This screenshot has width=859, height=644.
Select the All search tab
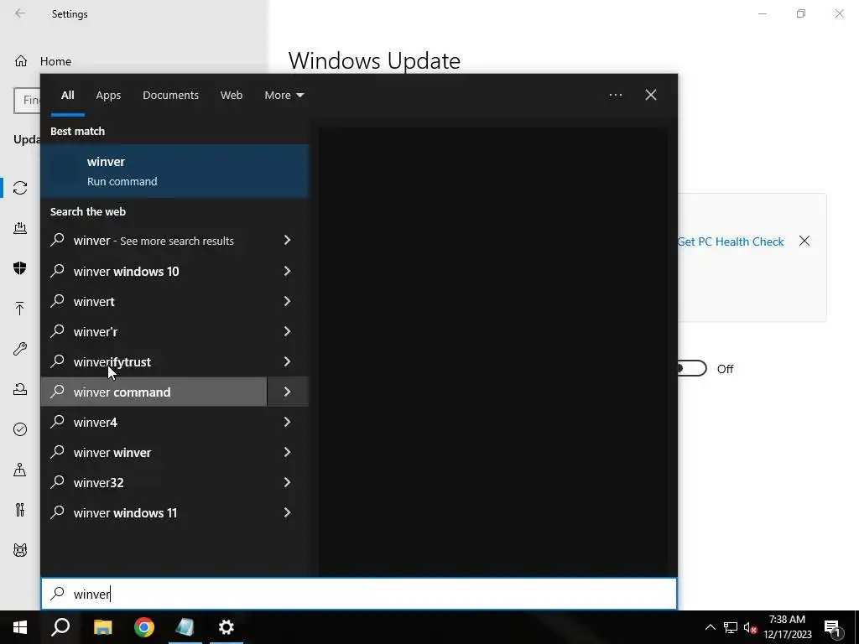[x=67, y=96]
